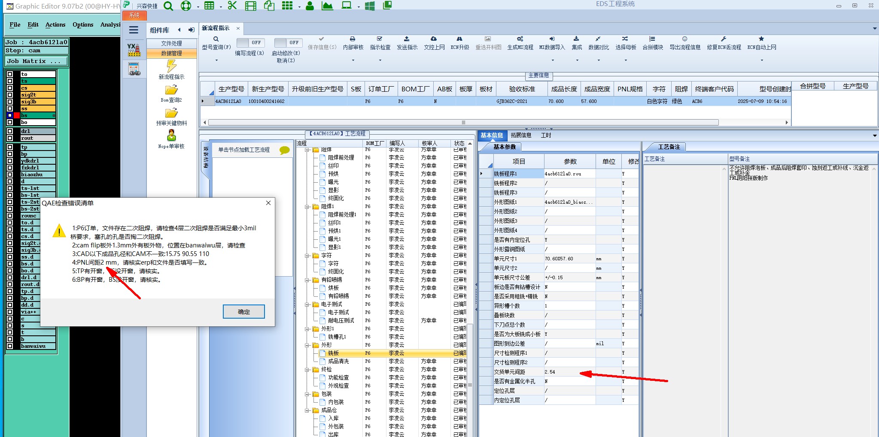
Task: Open dropdown arrow under 内部审核
Action: pos(353,60)
